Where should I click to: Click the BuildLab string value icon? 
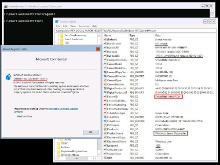(105, 51)
